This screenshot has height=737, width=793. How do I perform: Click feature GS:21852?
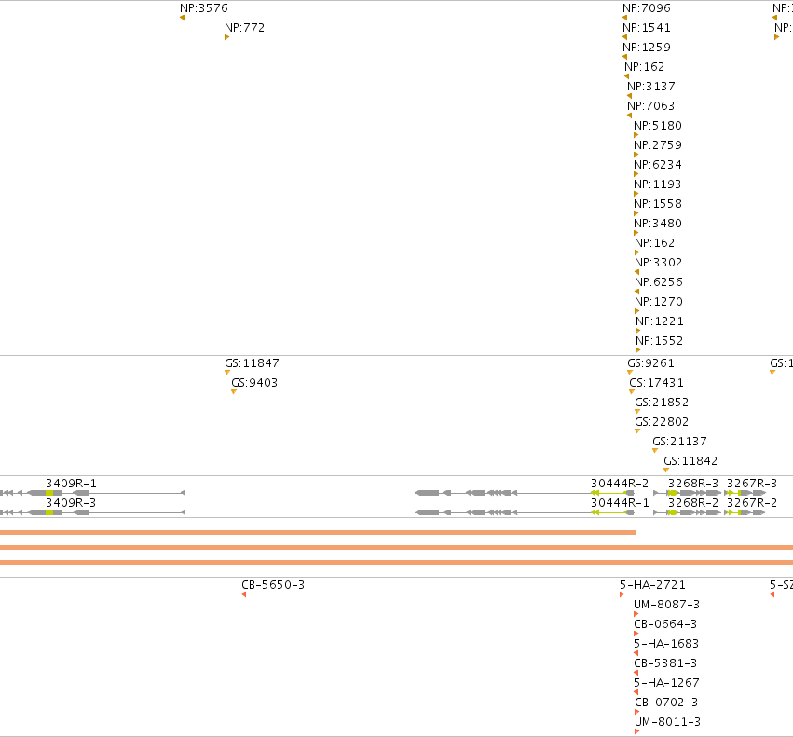[x=662, y=403]
